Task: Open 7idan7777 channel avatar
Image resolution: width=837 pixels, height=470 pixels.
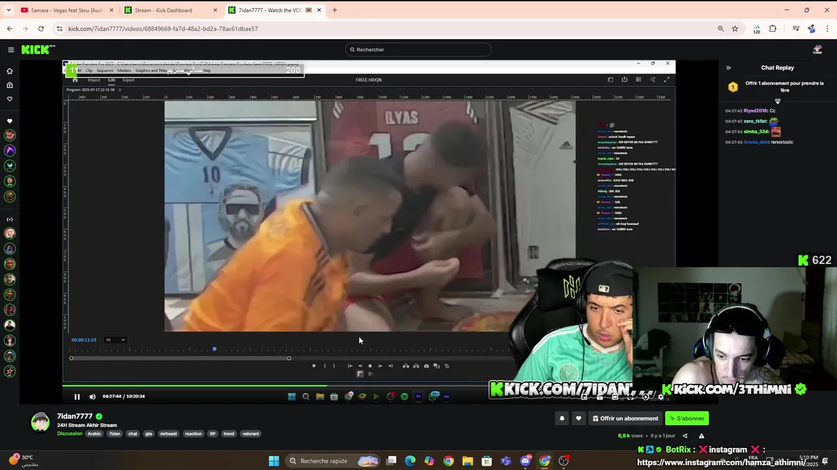Action: (x=41, y=422)
